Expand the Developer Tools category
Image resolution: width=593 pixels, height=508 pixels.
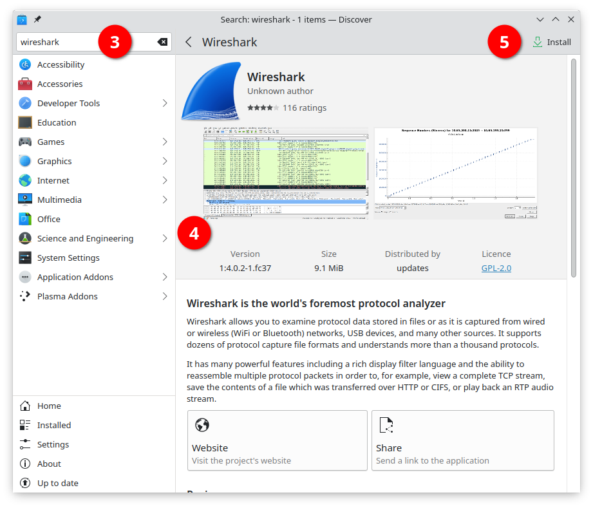(x=165, y=103)
